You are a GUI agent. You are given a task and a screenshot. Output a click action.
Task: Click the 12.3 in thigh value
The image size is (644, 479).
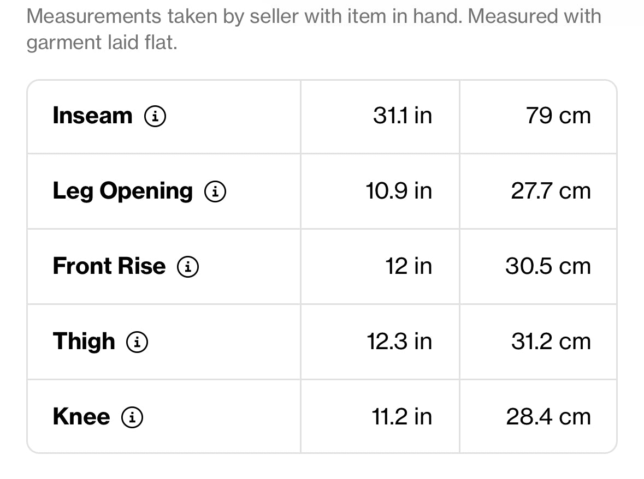pyautogui.click(x=399, y=342)
